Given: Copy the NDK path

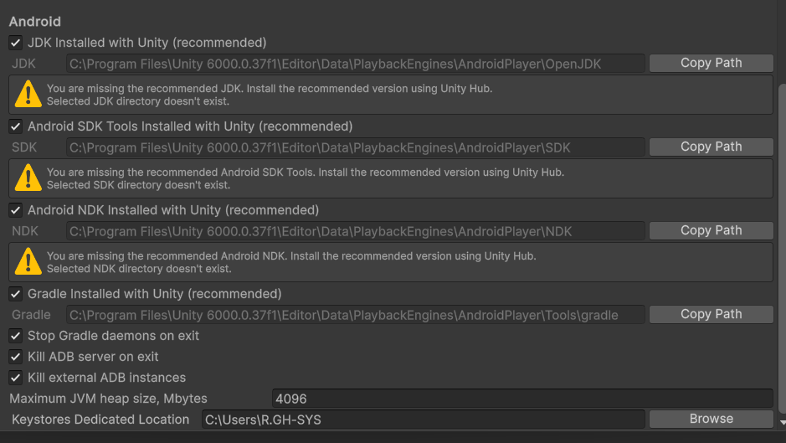Looking at the screenshot, I should [x=711, y=230].
